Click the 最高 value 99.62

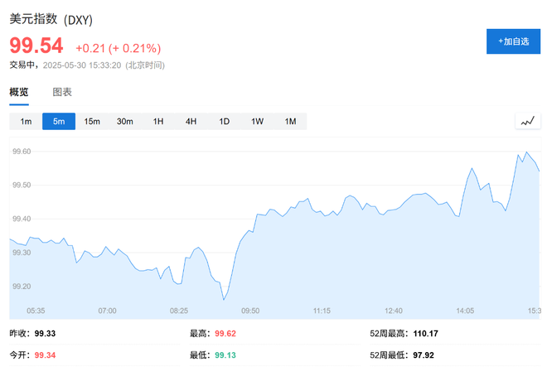225,334
